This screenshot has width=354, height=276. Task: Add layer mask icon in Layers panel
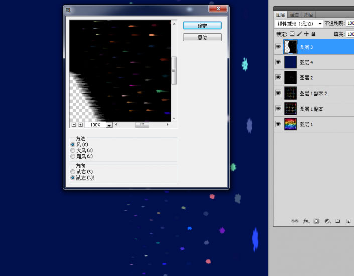tap(316, 221)
